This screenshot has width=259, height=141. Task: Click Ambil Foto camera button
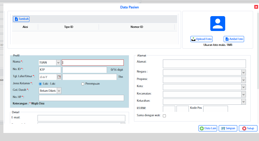(234, 39)
